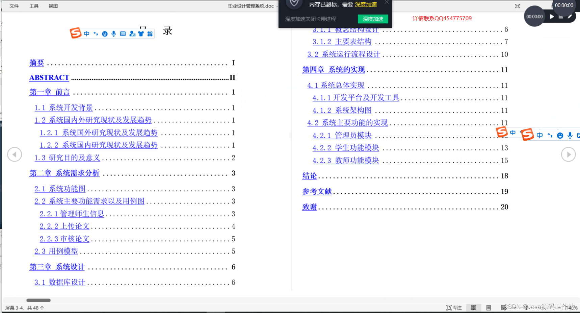The image size is (580, 313).
Task: Toggle 中 language mode in left-page Sogou bar
Action: click(x=87, y=34)
